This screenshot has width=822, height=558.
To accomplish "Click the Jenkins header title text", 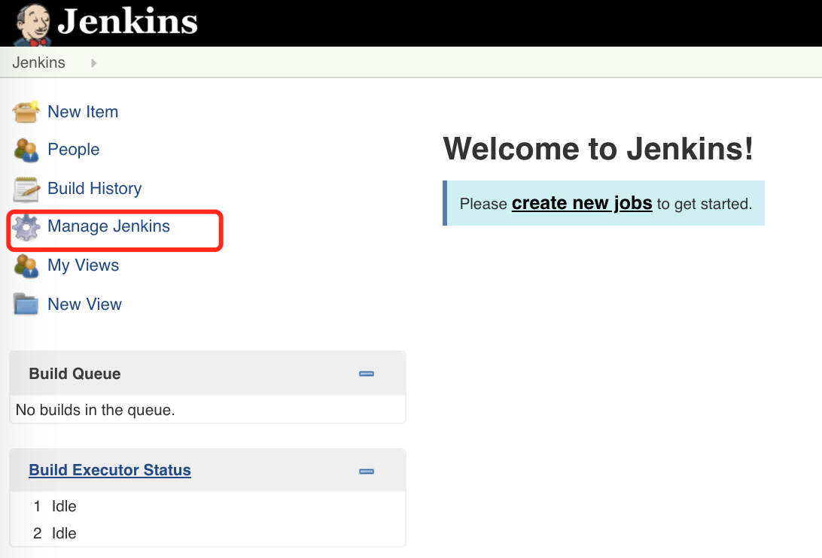I will [x=127, y=22].
